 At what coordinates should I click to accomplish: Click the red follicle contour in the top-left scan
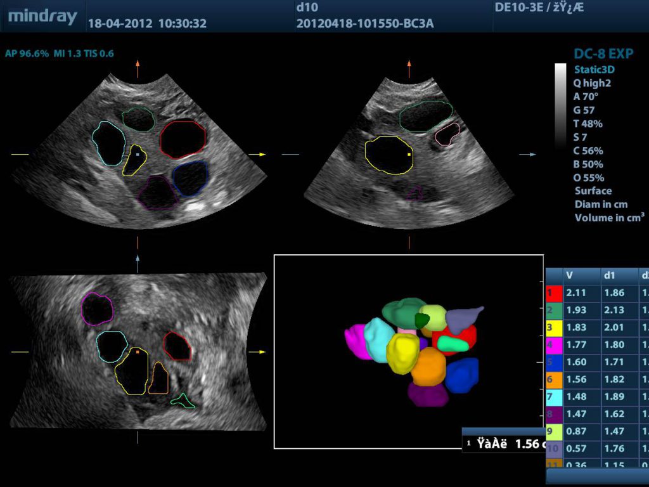click(x=183, y=140)
